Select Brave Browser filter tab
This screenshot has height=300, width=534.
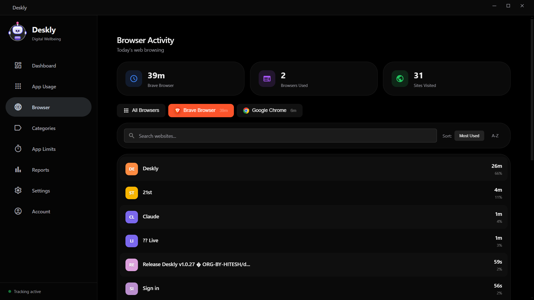coord(201,110)
